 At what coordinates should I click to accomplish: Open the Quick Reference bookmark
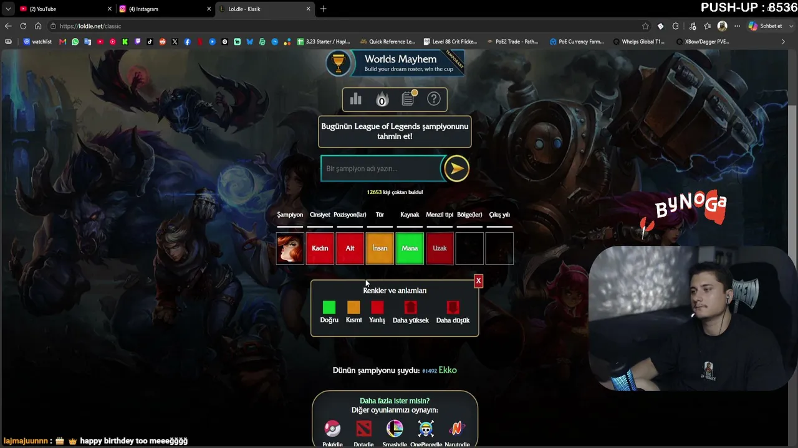click(387, 42)
